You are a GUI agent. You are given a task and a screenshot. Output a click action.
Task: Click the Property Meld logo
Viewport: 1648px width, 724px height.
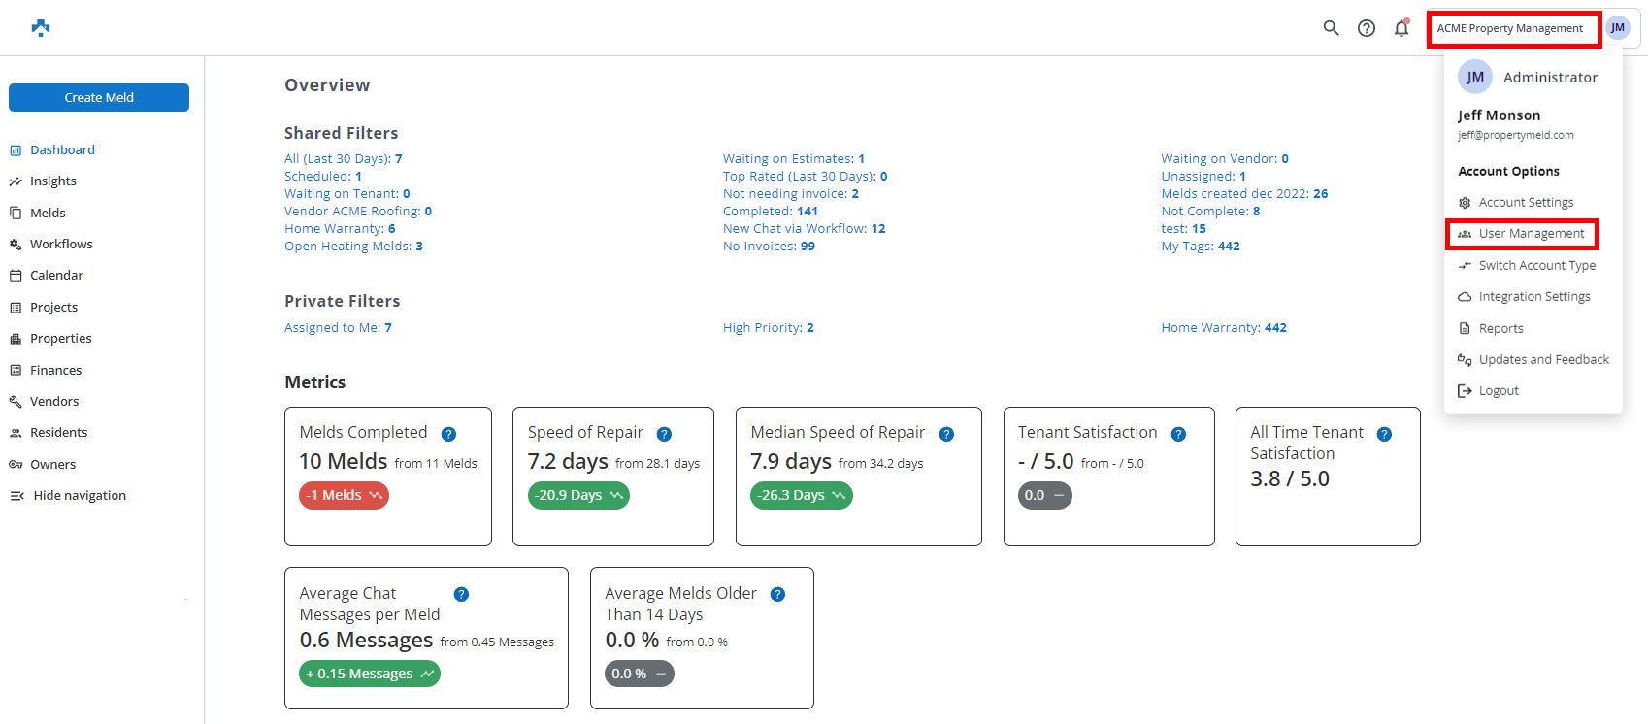[x=41, y=27]
